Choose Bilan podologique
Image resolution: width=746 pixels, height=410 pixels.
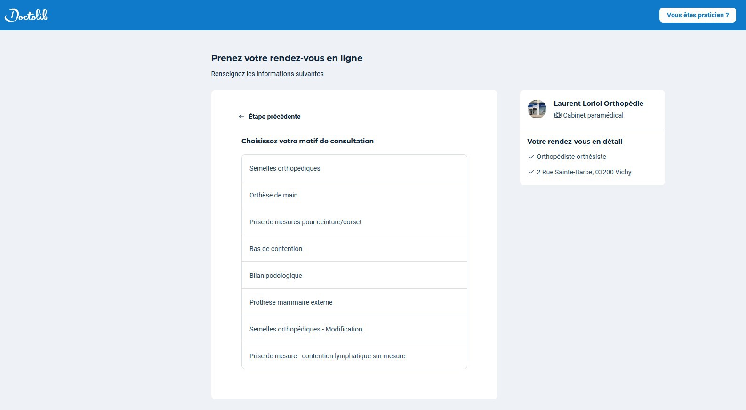pyautogui.click(x=354, y=276)
